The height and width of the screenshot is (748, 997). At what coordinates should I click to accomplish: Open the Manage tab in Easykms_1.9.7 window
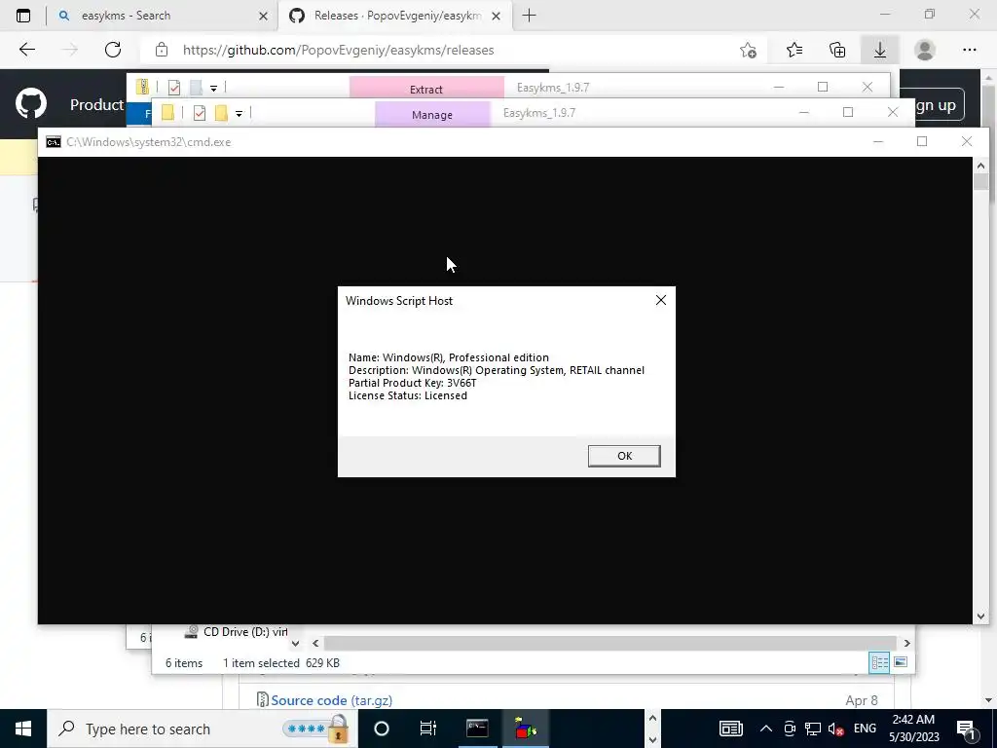pos(432,114)
